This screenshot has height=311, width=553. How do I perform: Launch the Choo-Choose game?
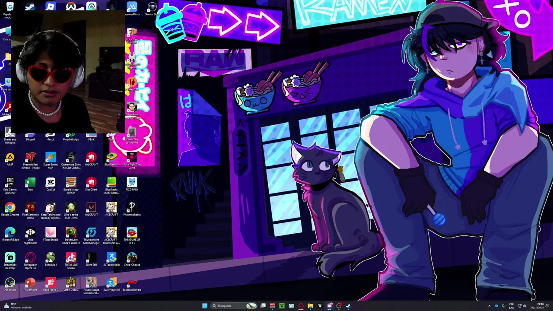click(132, 259)
